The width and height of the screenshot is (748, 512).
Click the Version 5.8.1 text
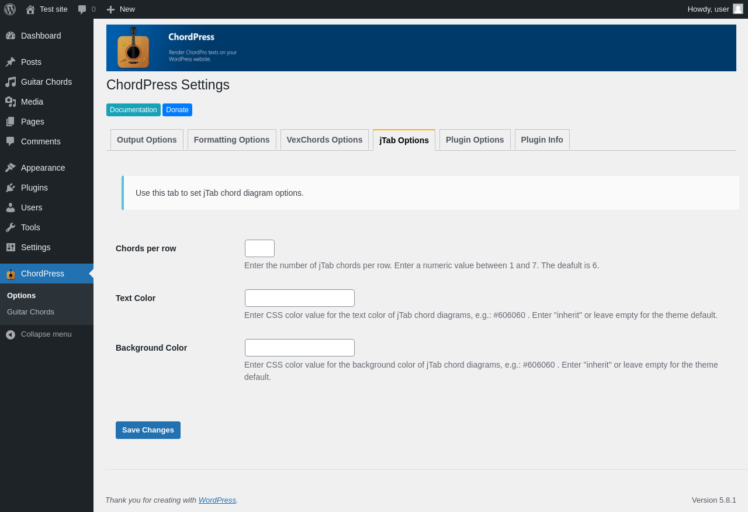[714, 500]
